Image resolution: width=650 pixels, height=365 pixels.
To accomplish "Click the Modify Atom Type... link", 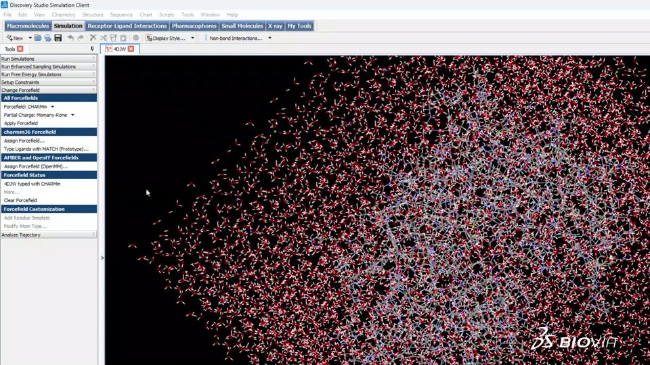I will 25,226.
